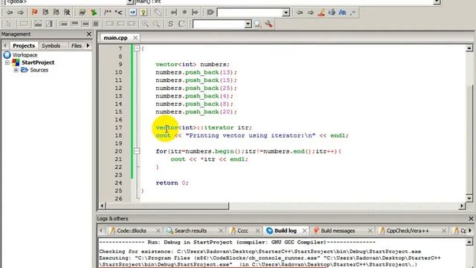The width and height of the screenshot is (476, 268).
Task: Collapse the StartProject tree node
Action: [7, 63]
